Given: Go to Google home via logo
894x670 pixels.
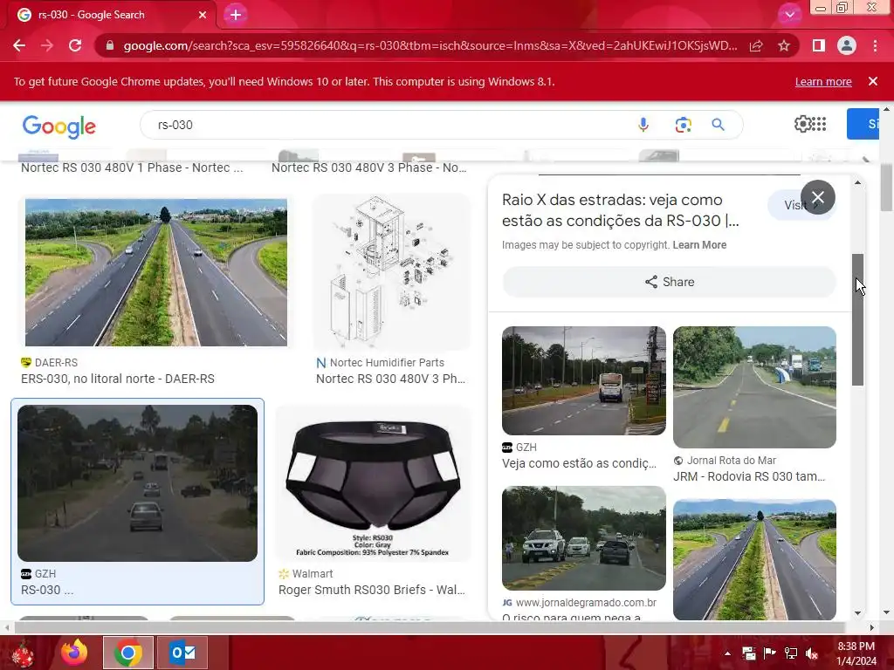Looking at the screenshot, I should [58, 126].
